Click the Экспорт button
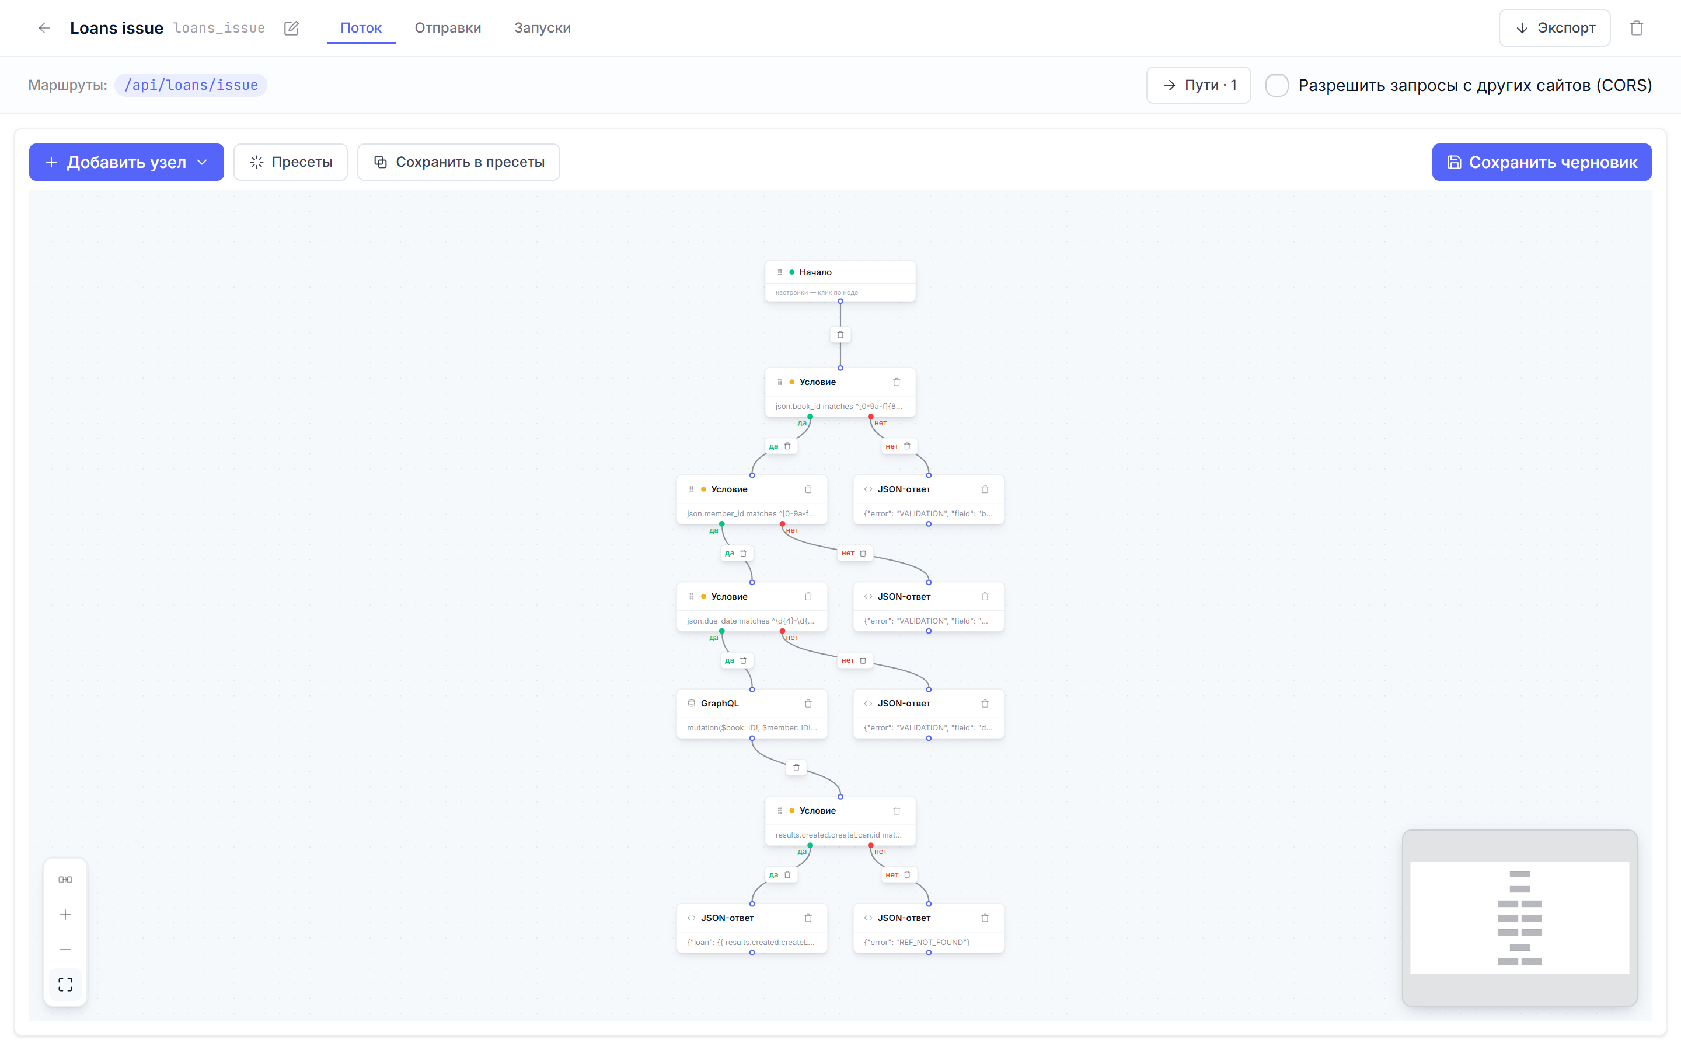1681x1050 pixels. [1554, 28]
